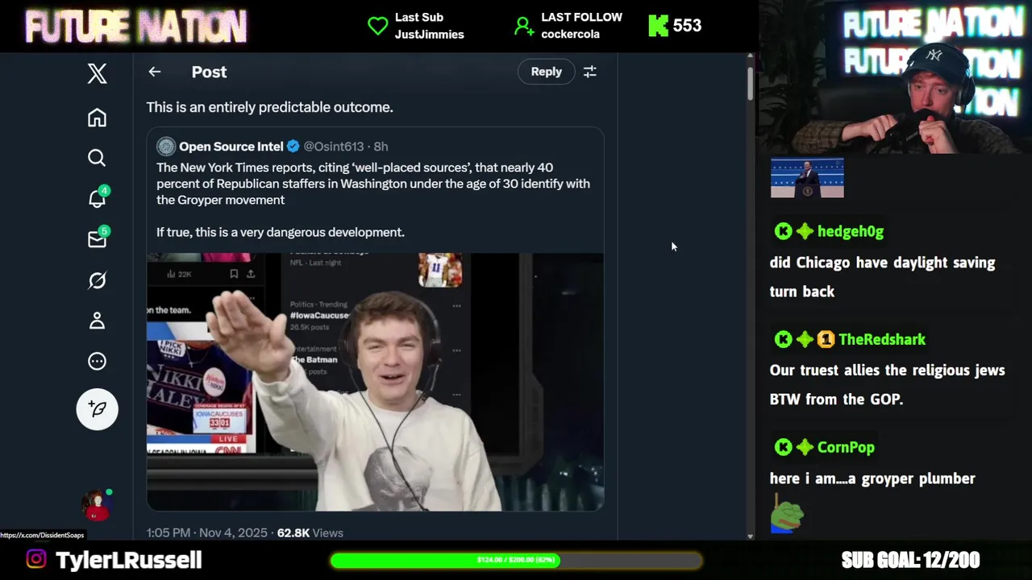Click the hedgeh0g chat username
1032x580 pixels.
pos(850,231)
